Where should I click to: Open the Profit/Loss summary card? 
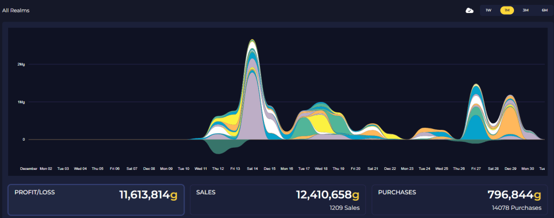96,200
